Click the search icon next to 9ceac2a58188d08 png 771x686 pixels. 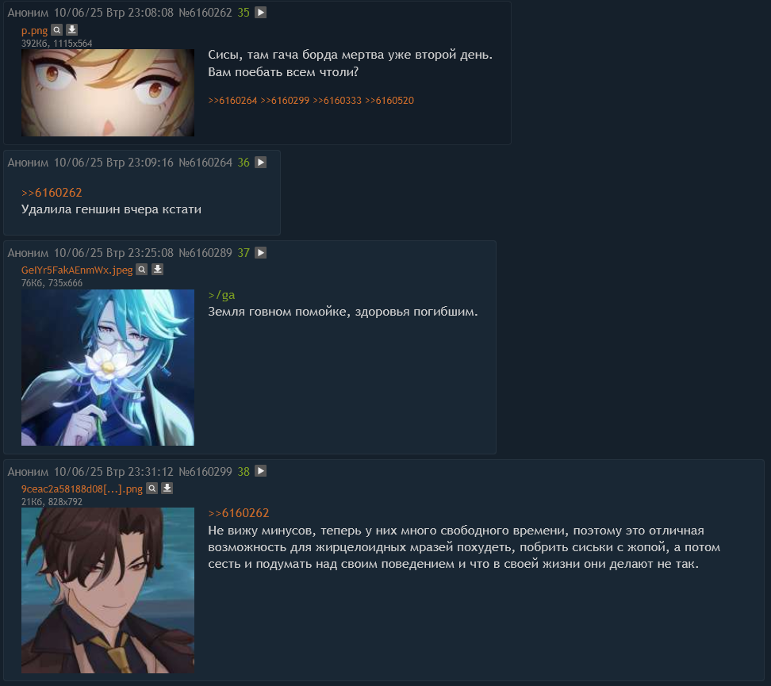point(152,489)
